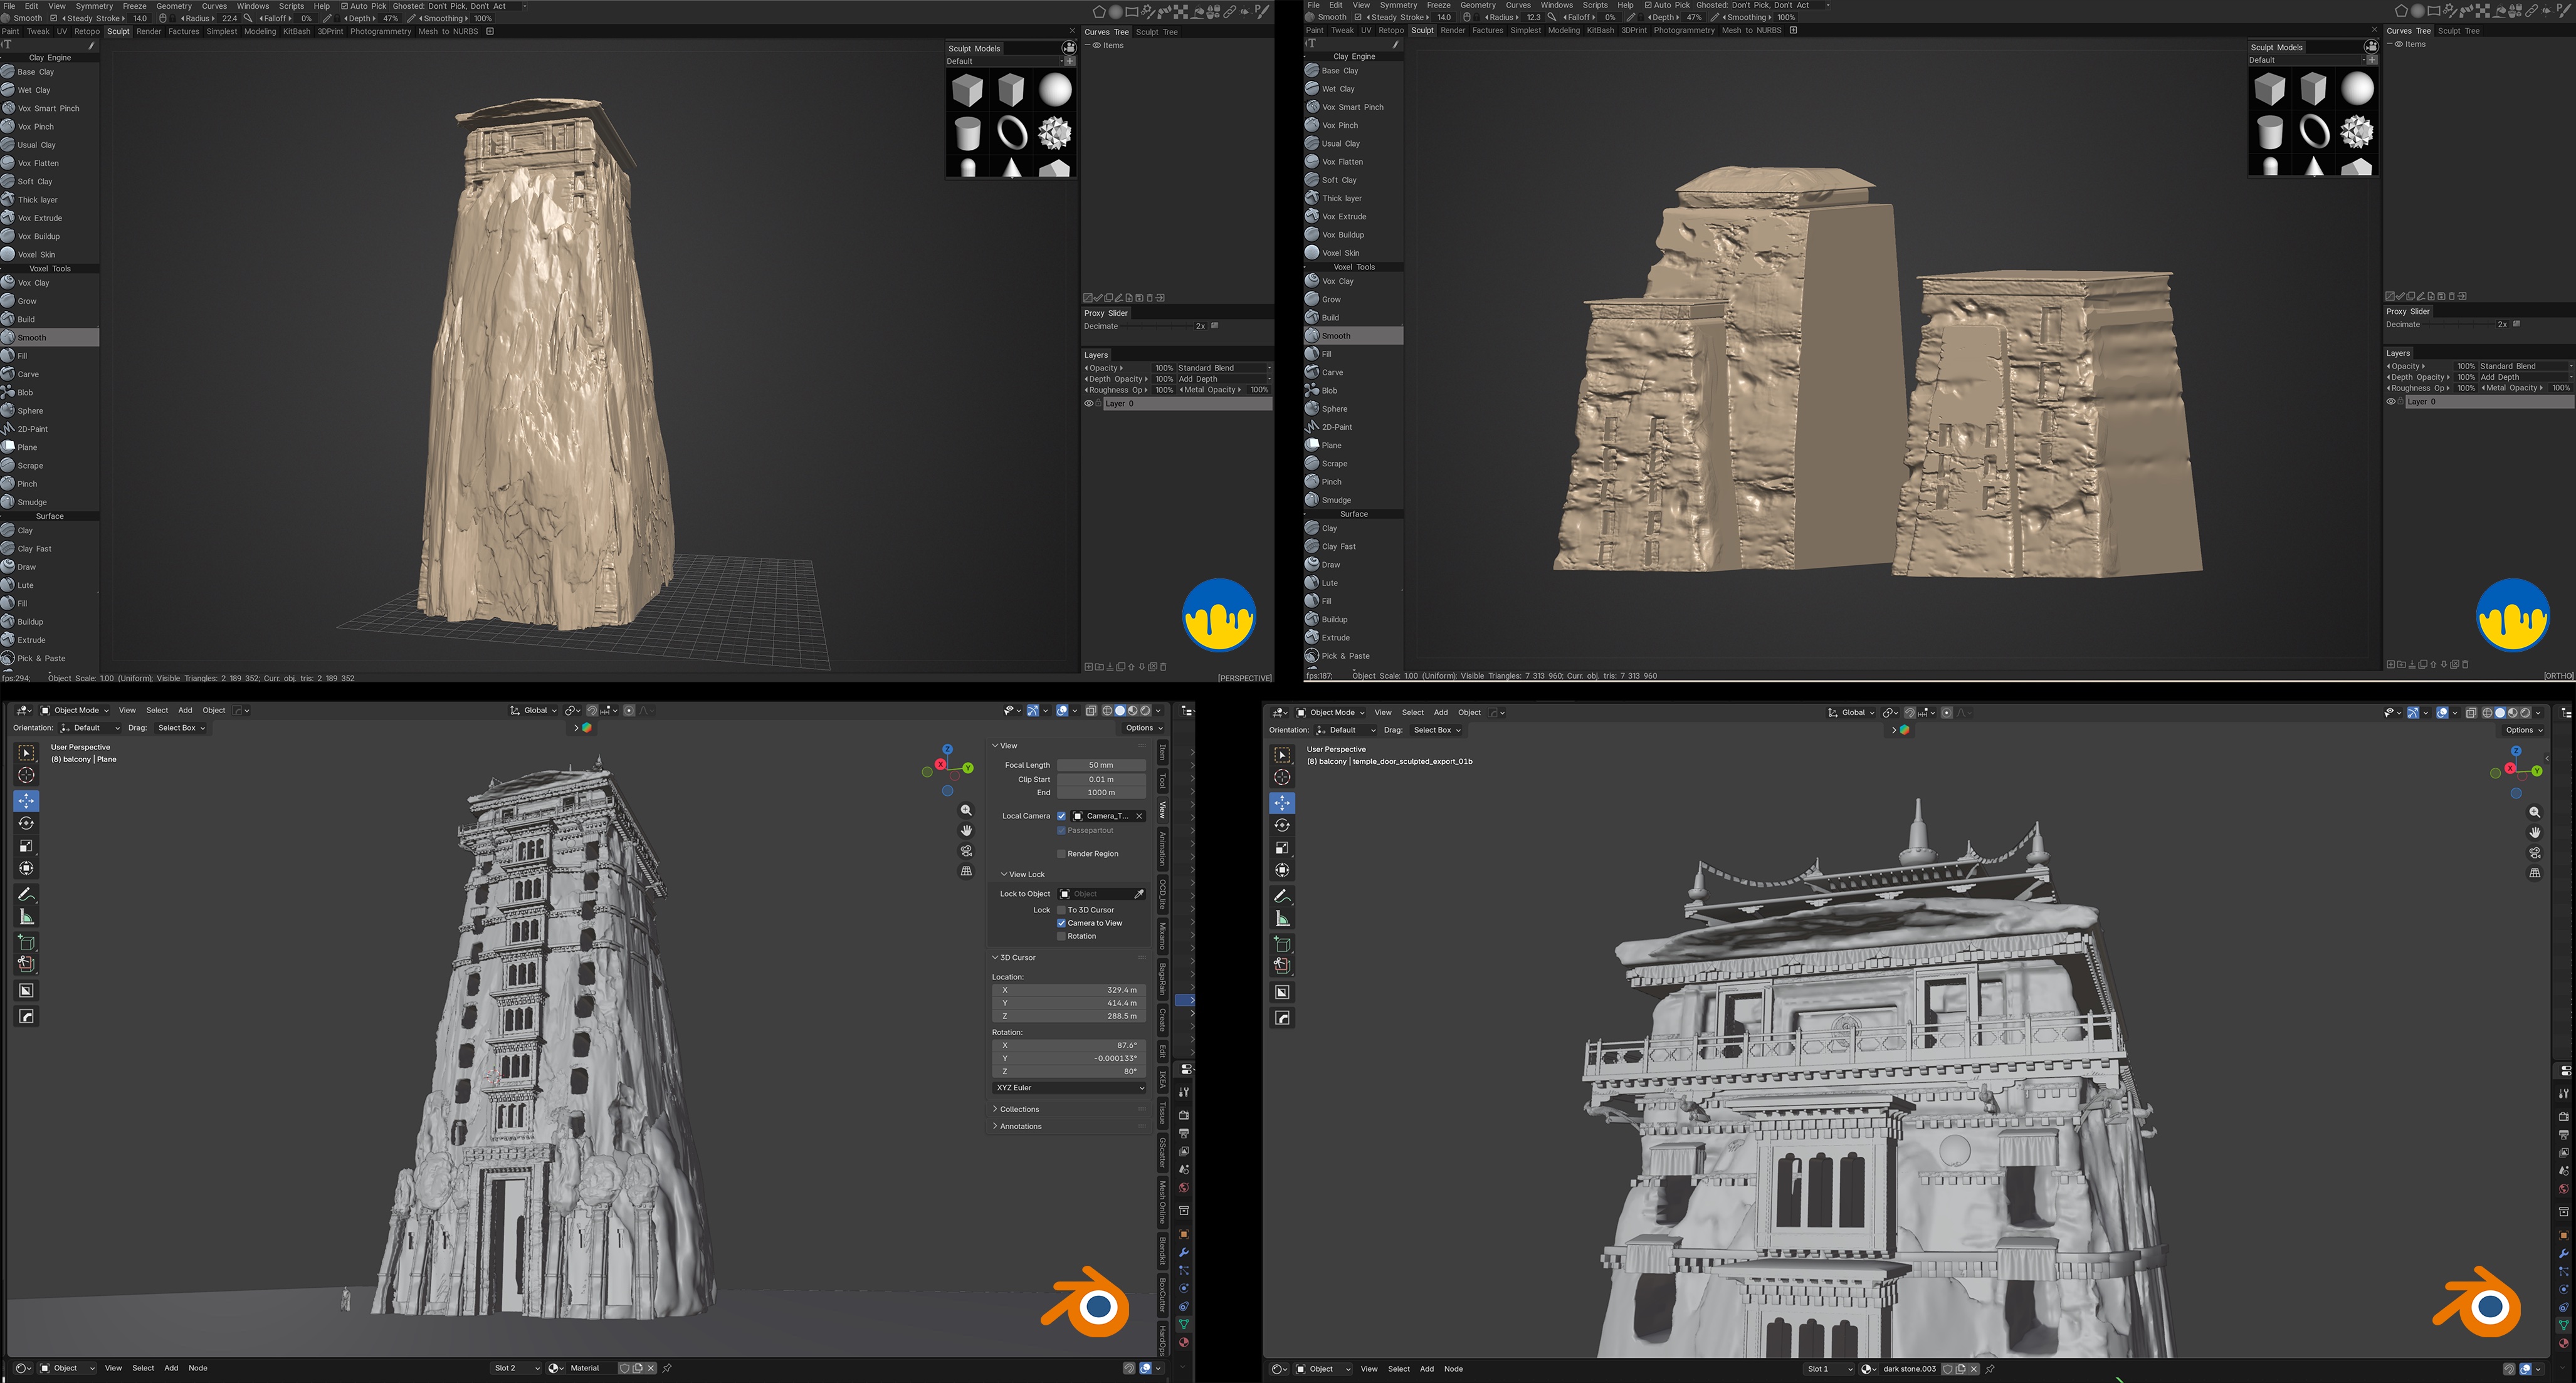Disable Camera to View checkbox
Viewport: 2576px width, 1383px height.
pos(1062,923)
